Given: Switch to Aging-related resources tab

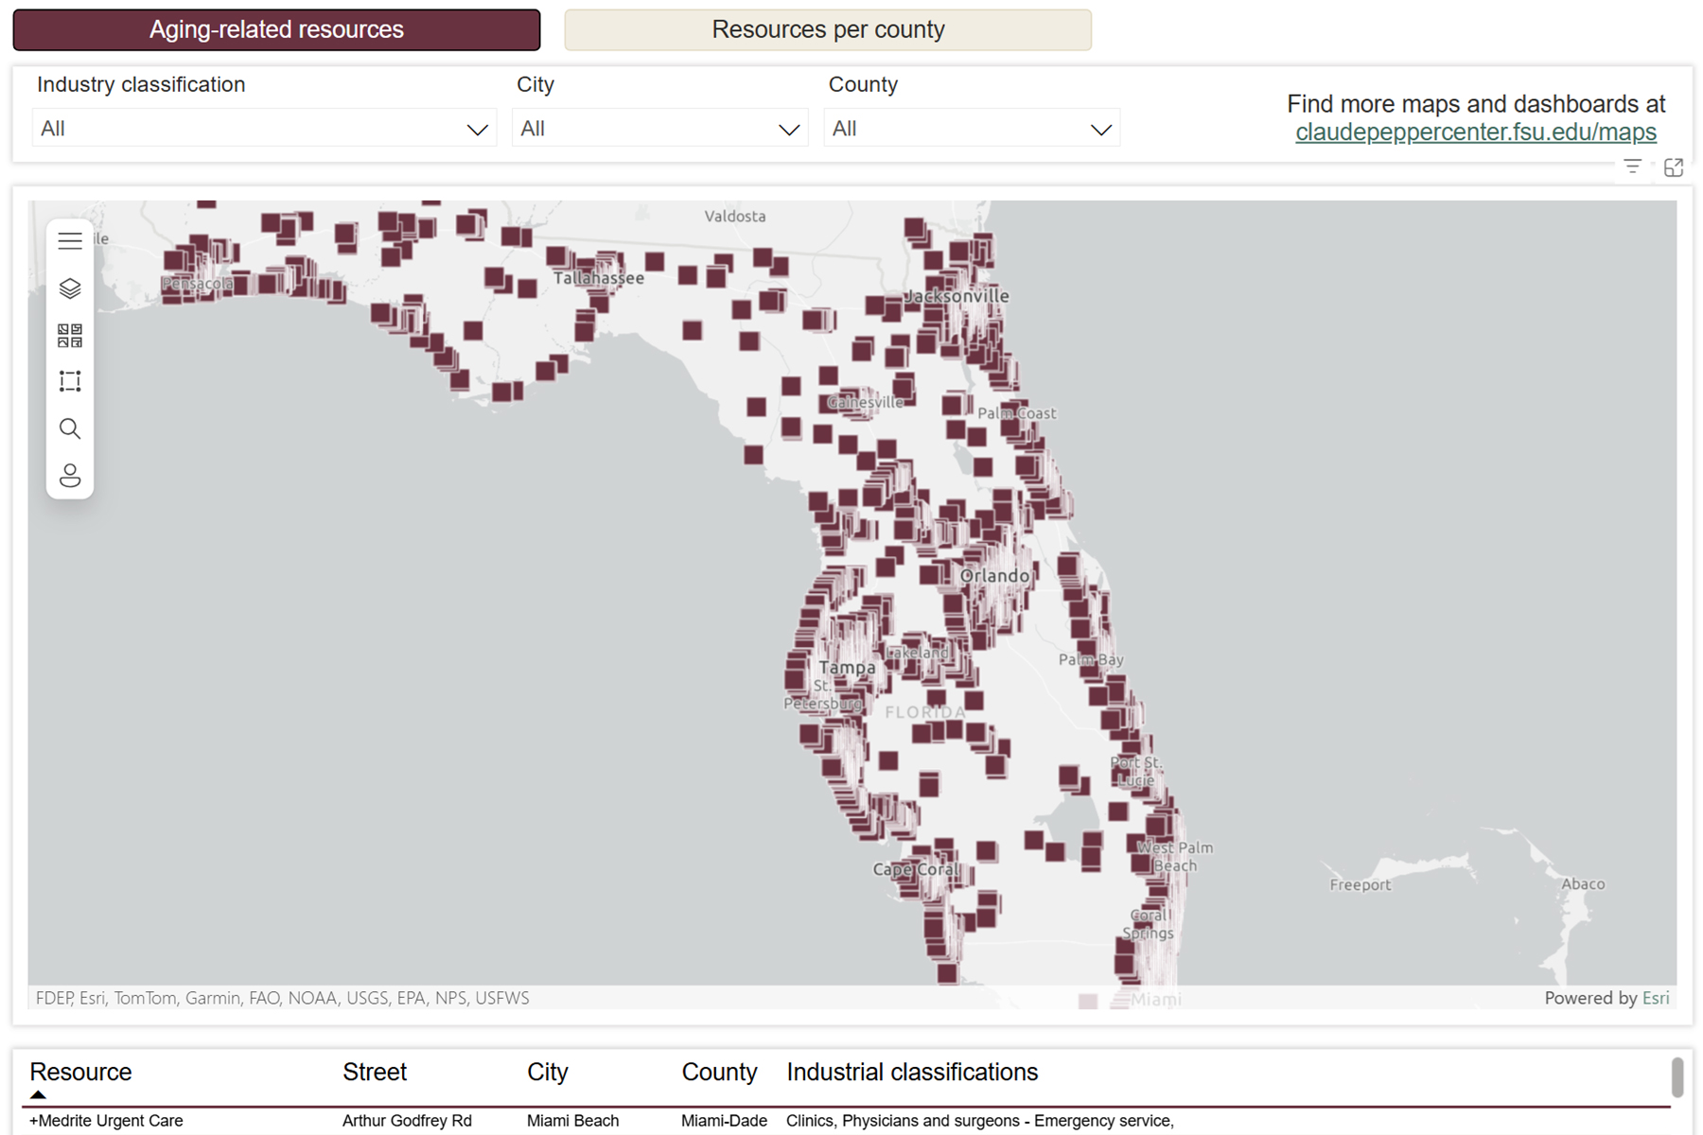Looking at the screenshot, I should (x=276, y=30).
